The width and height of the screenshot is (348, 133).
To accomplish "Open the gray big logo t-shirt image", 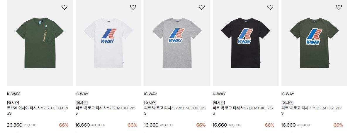I will coord(177,43).
